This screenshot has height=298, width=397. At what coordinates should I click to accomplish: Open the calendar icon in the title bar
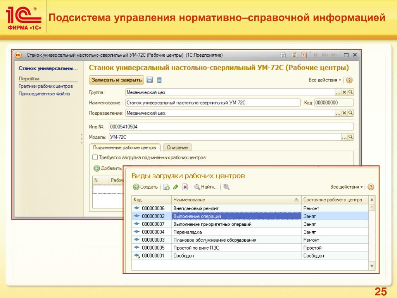click(304, 55)
